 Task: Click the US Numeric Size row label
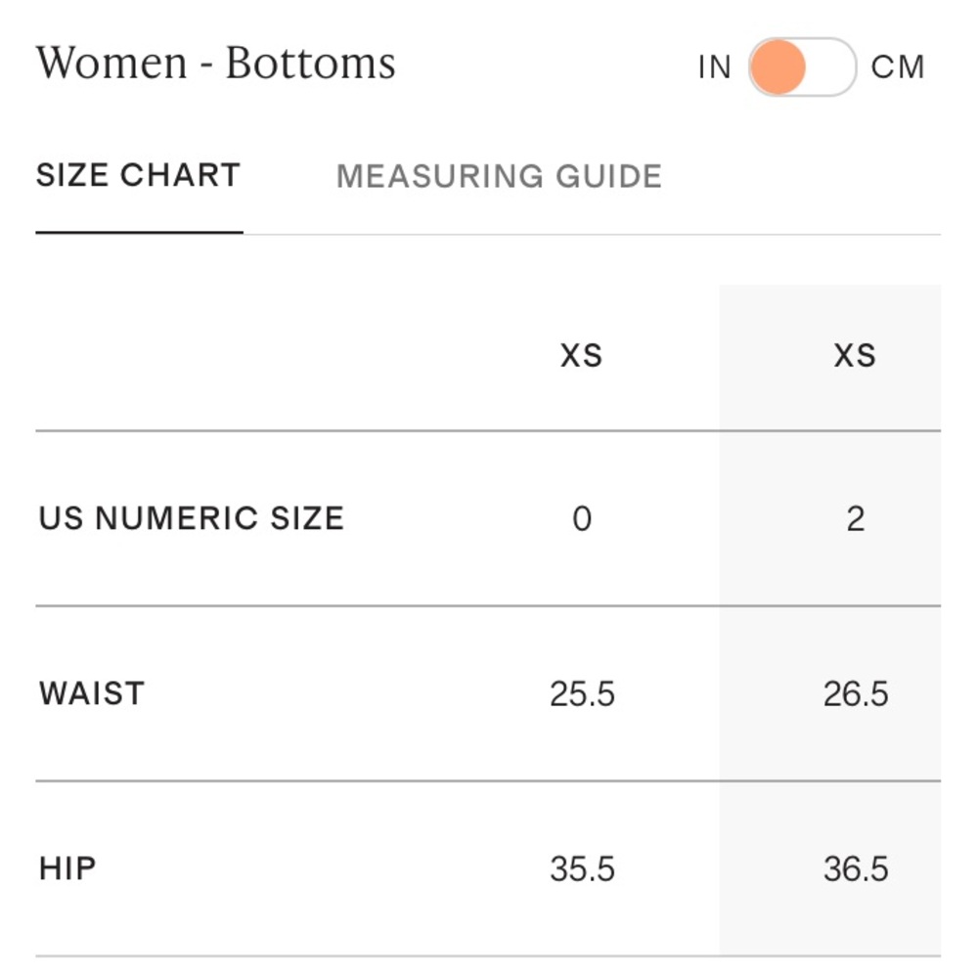[192, 518]
